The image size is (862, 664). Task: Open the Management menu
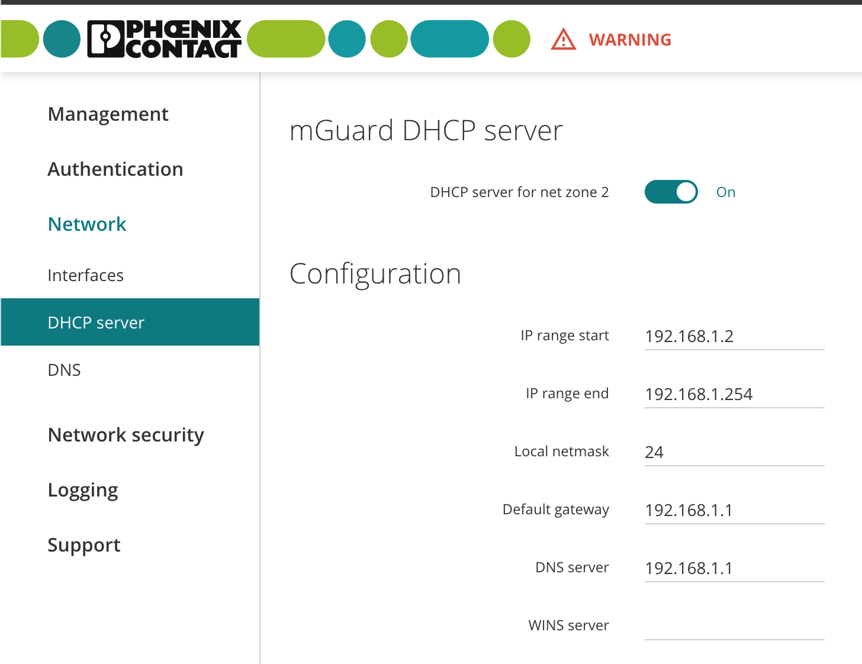108,114
